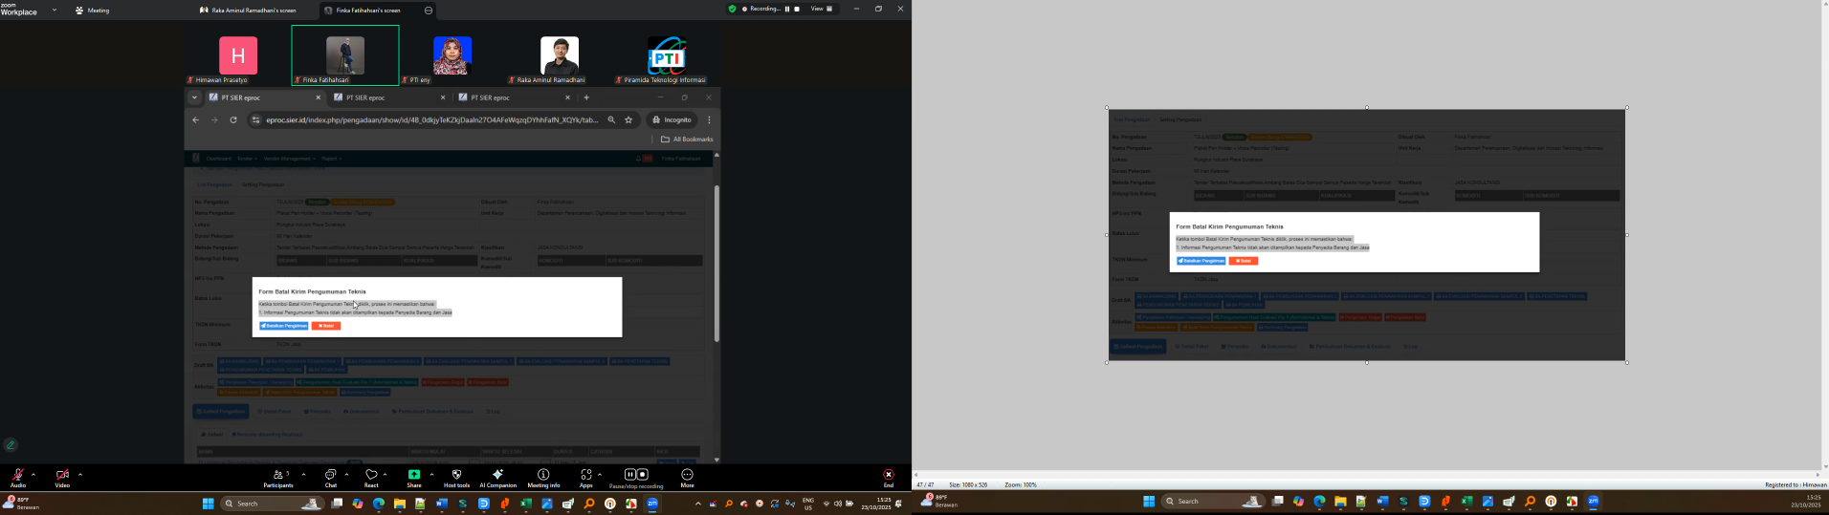
Task: Open the View layout menu in Zoom
Action: (822, 9)
